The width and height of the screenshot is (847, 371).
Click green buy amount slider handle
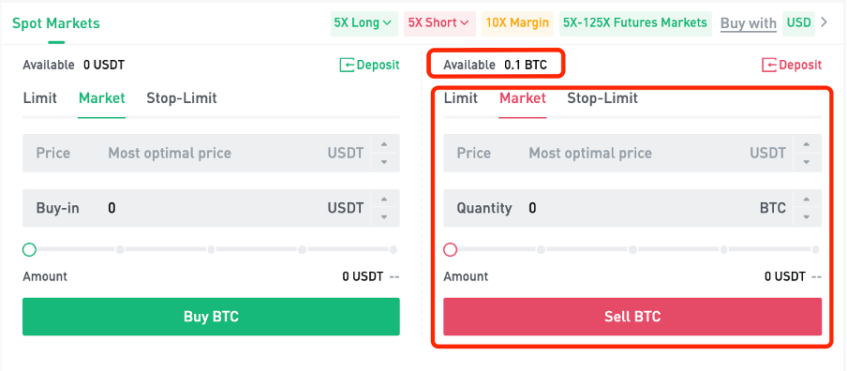click(x=29, y=249)
